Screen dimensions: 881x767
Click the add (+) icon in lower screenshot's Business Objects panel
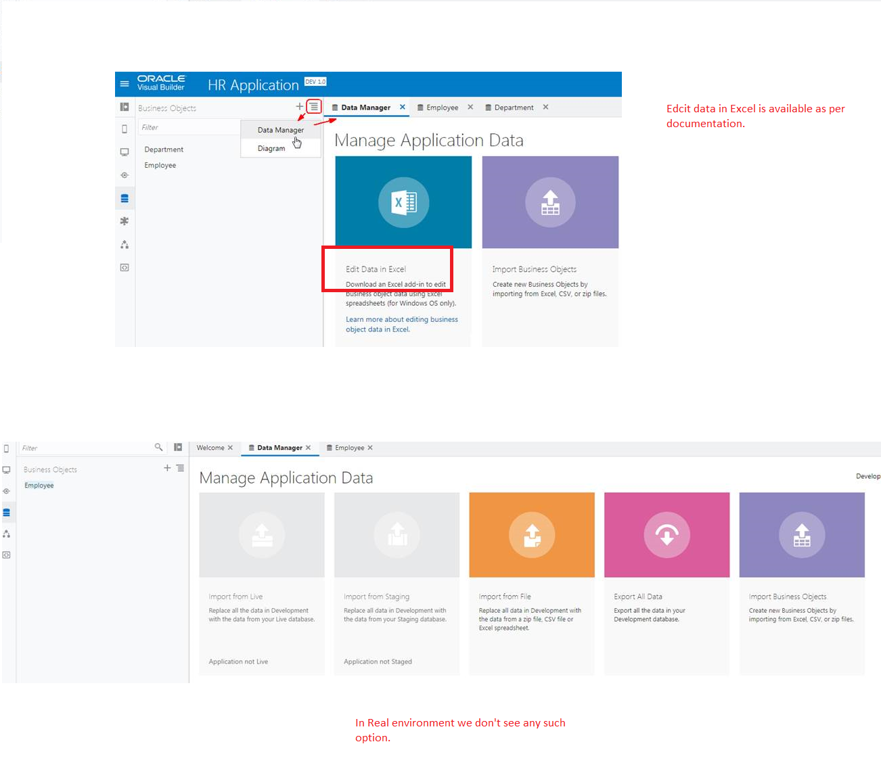tap(167, 468)
